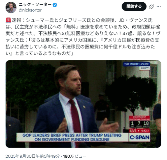The height and width of the screenshot is (160, 167).
Task: Click the 180万 ビュー view count
Action: pyautogui.click(x=74, y=156)
